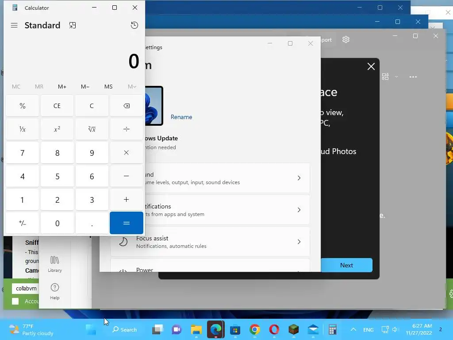Close the dark Photos welcome dialog
Screen dimensions: 453x340
(371, 66)
